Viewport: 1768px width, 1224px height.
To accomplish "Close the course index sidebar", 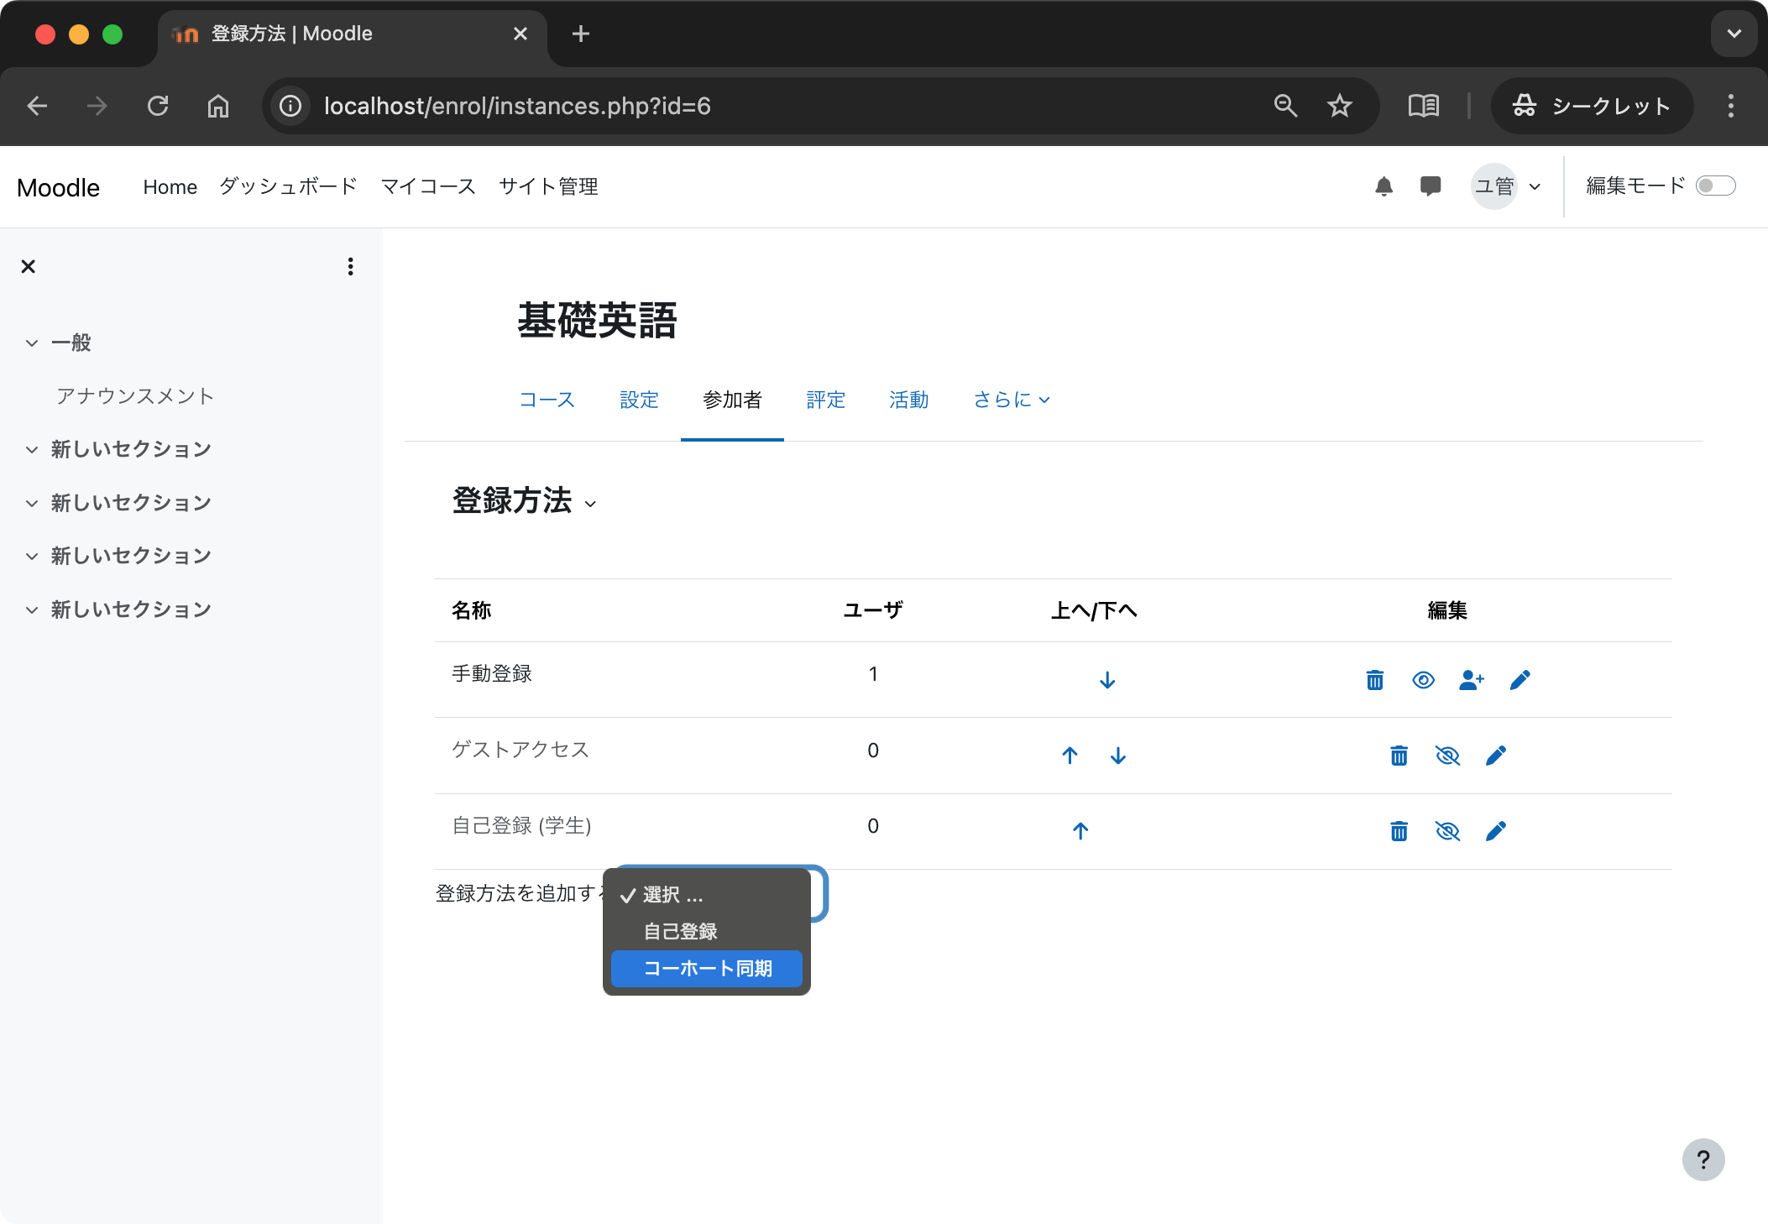I will (x=28, y=266).
